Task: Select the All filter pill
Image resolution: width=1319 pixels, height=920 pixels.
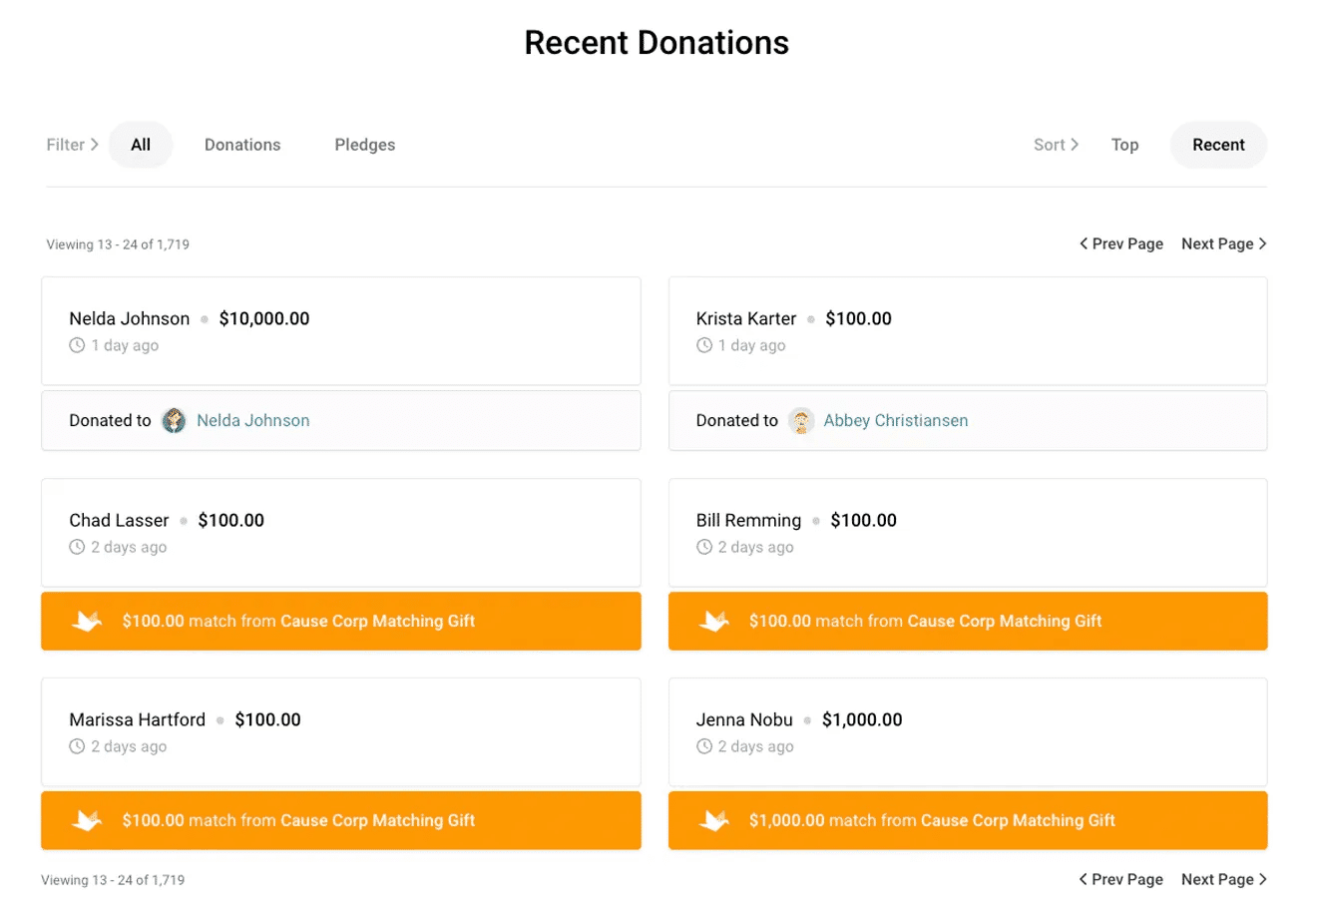Action: 141,144
